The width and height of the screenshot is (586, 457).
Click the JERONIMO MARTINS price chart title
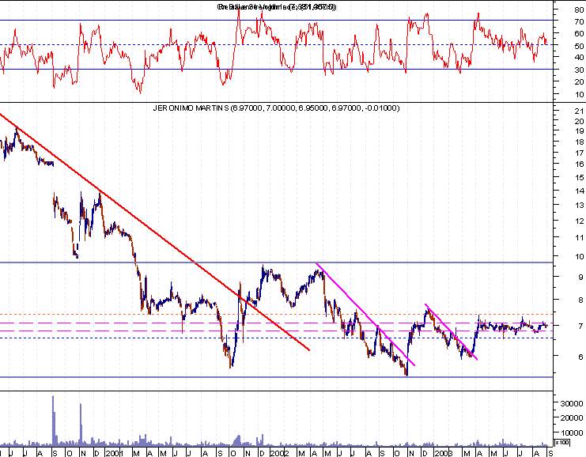[276, 108]
